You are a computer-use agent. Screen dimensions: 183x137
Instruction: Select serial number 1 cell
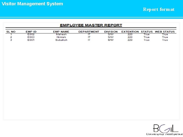pyautogui.click(x=11, y=34)
